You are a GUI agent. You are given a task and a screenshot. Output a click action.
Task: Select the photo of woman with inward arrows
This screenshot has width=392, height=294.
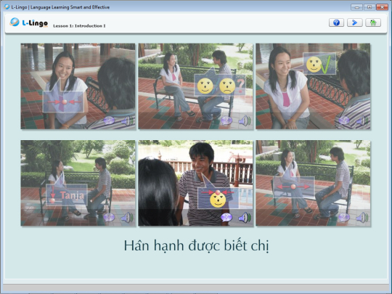pyautogui.click(x=78, y=86)
